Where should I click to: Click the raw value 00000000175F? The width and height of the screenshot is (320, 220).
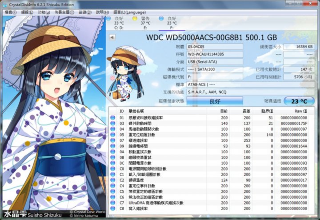[x=294, y=124]
